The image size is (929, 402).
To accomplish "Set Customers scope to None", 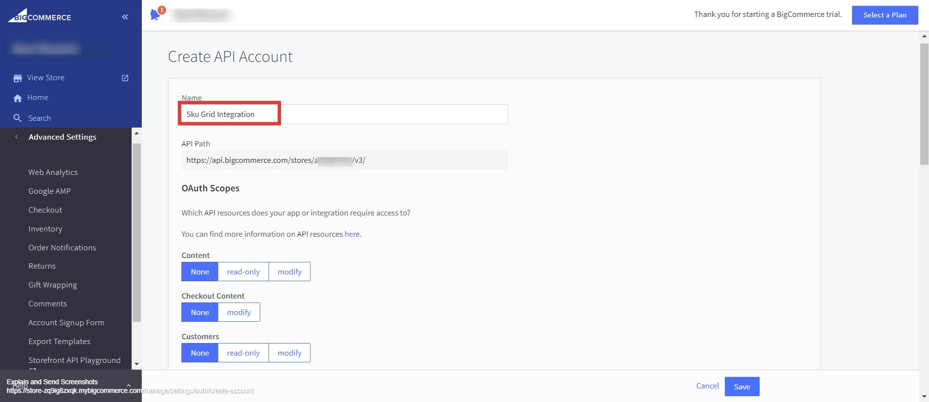I will (200, 353).
